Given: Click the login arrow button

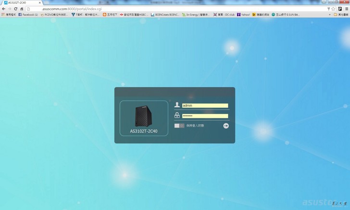Looking at the screenshot, I should click(x=226, y=126).
